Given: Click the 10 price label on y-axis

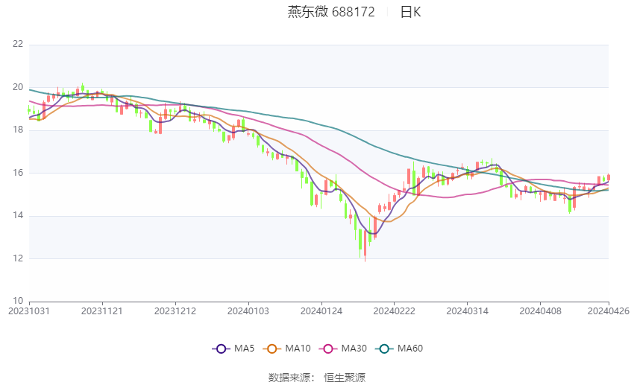Looking at the screenshot, I should (x=18, y=302).
